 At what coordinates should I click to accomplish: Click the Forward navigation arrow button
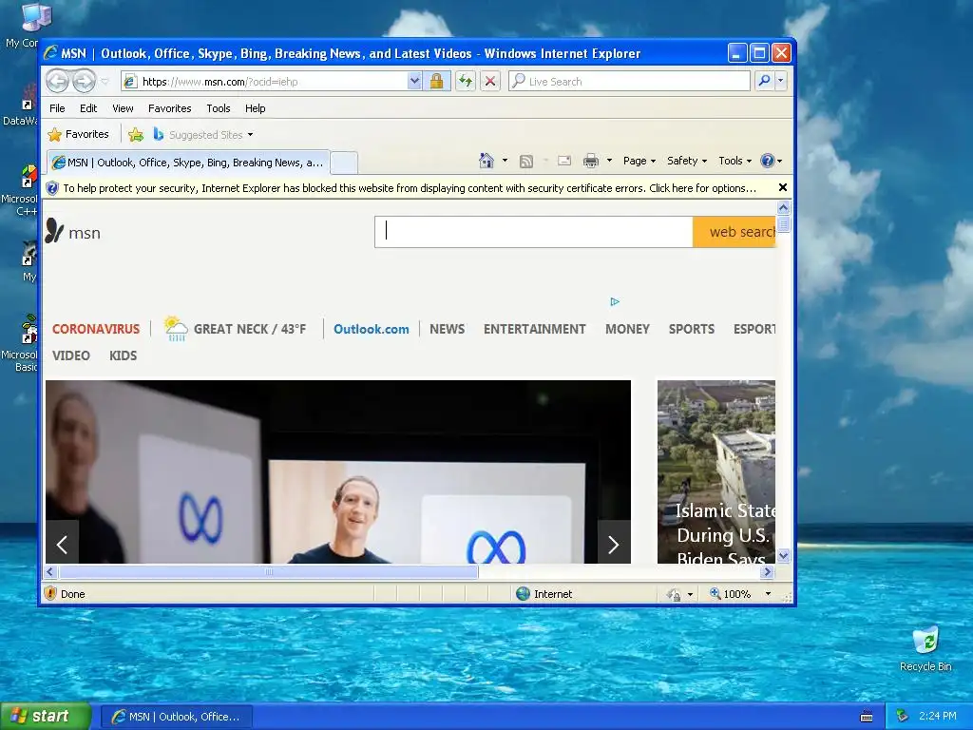click(x=84, y=81)
